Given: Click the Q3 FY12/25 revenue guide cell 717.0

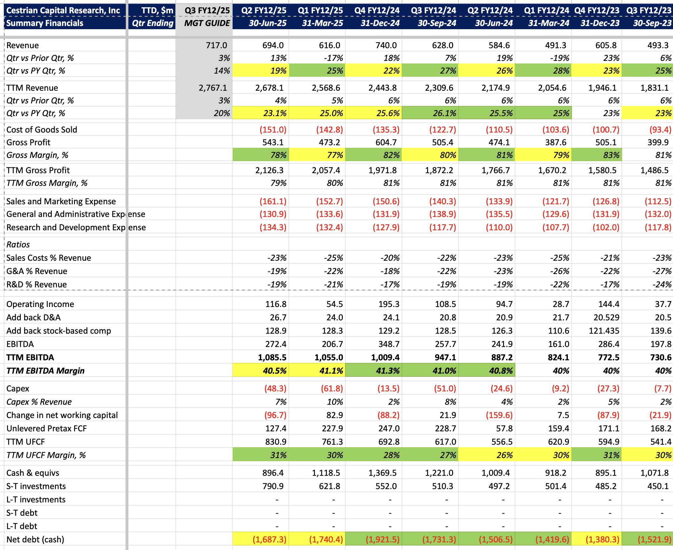Looking at the screenshot, I should (216, 45).
